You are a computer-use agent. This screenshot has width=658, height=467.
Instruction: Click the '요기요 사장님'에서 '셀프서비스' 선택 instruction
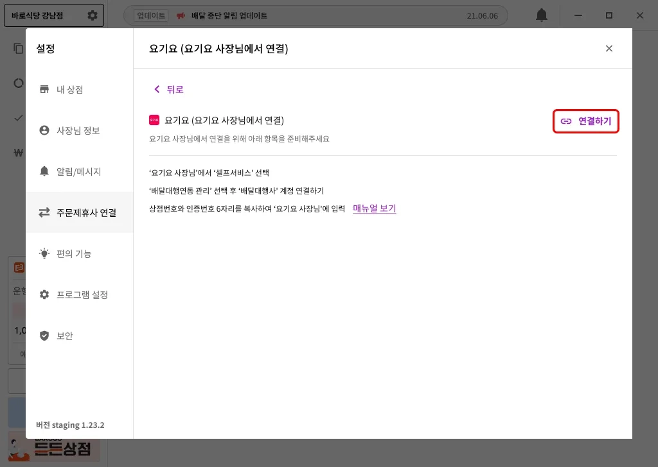[209, 173]
